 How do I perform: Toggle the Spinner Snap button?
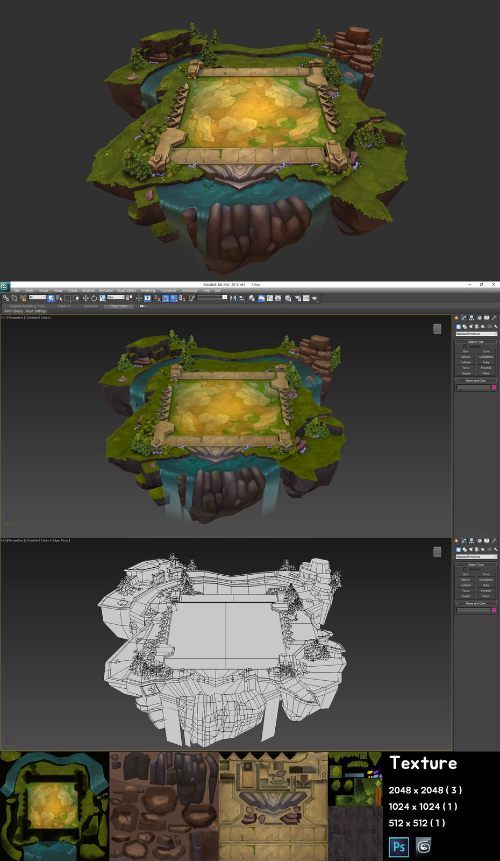(x=183, y=298)
